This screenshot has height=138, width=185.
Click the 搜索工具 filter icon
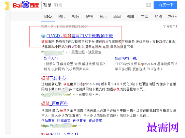point(164,27)
